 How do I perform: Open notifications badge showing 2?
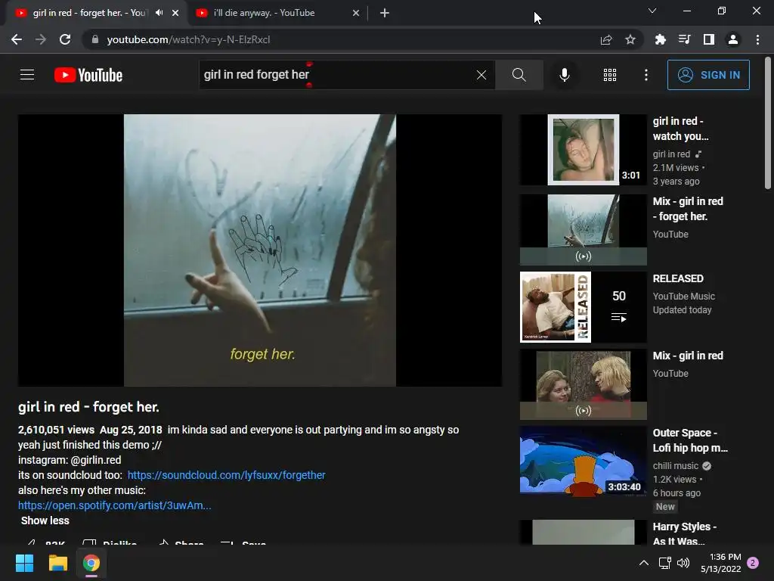(x=753, y=563)
